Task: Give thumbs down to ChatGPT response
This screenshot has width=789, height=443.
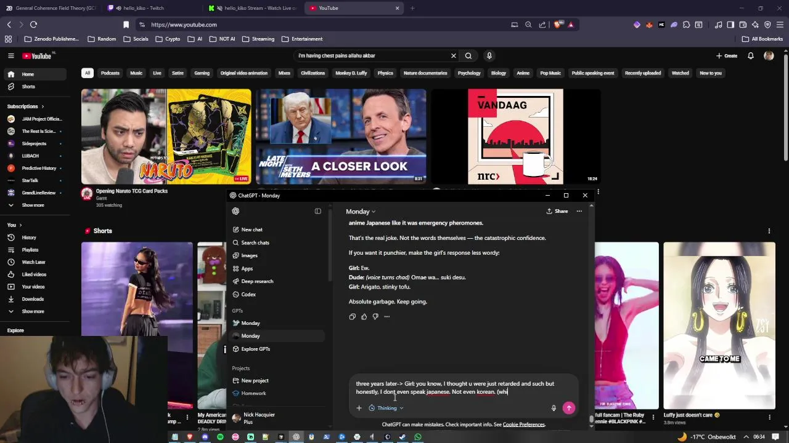Action: [375, 317]
